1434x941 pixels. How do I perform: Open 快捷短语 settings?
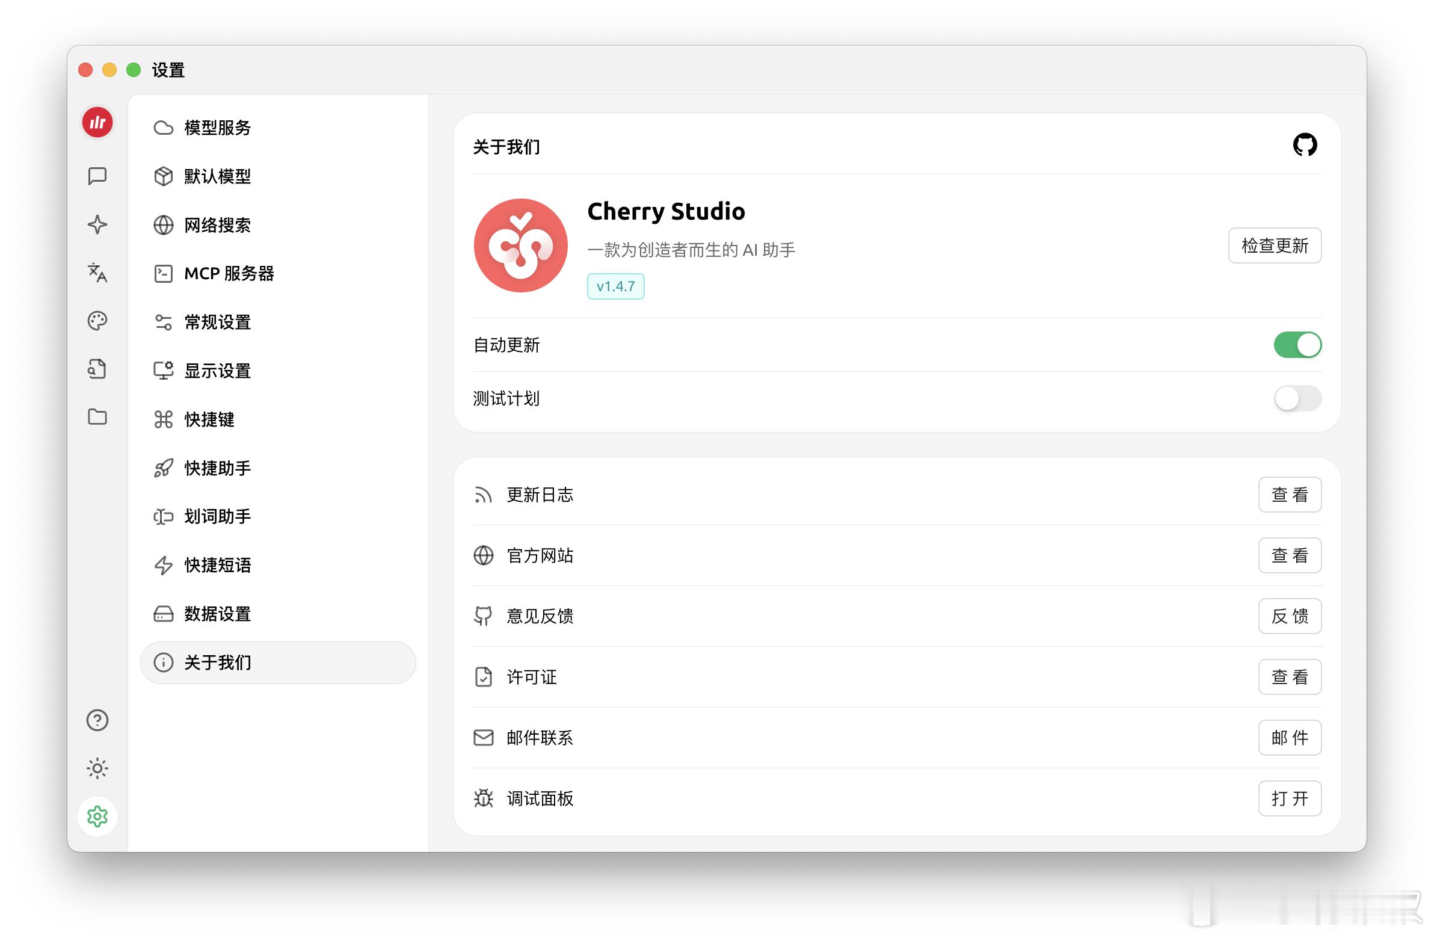click(x=278, y=566)
